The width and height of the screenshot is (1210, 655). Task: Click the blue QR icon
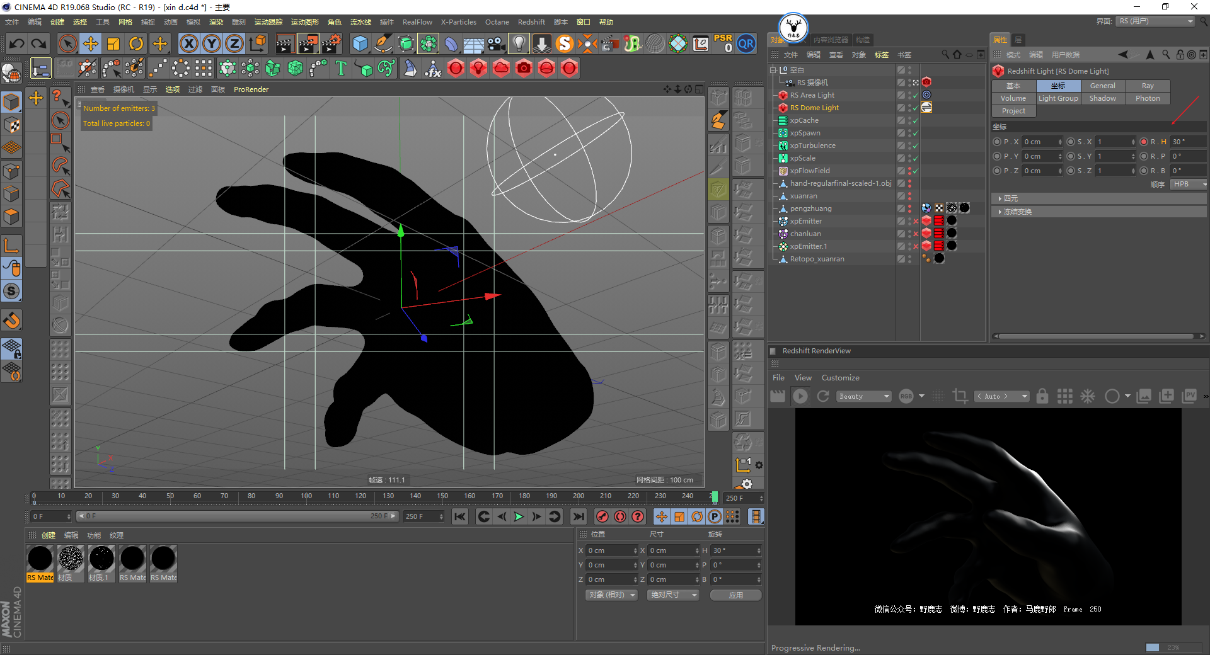746,43
